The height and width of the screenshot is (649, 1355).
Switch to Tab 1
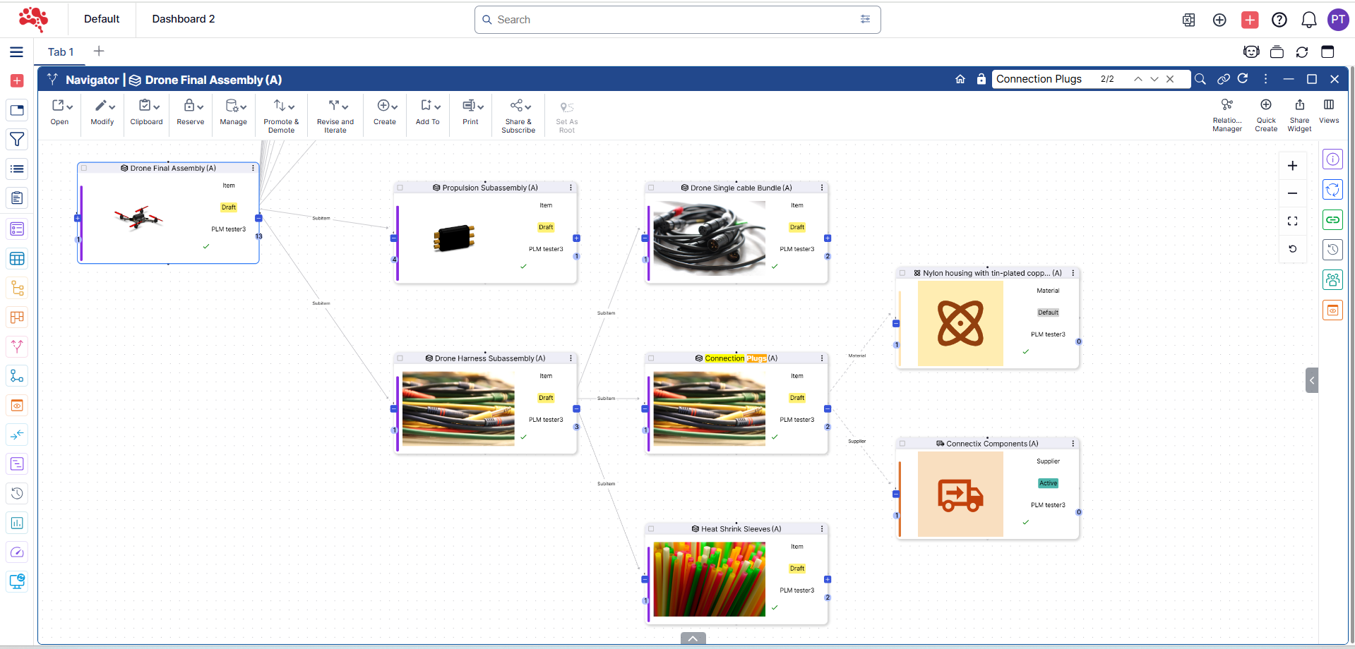(61, 52)
